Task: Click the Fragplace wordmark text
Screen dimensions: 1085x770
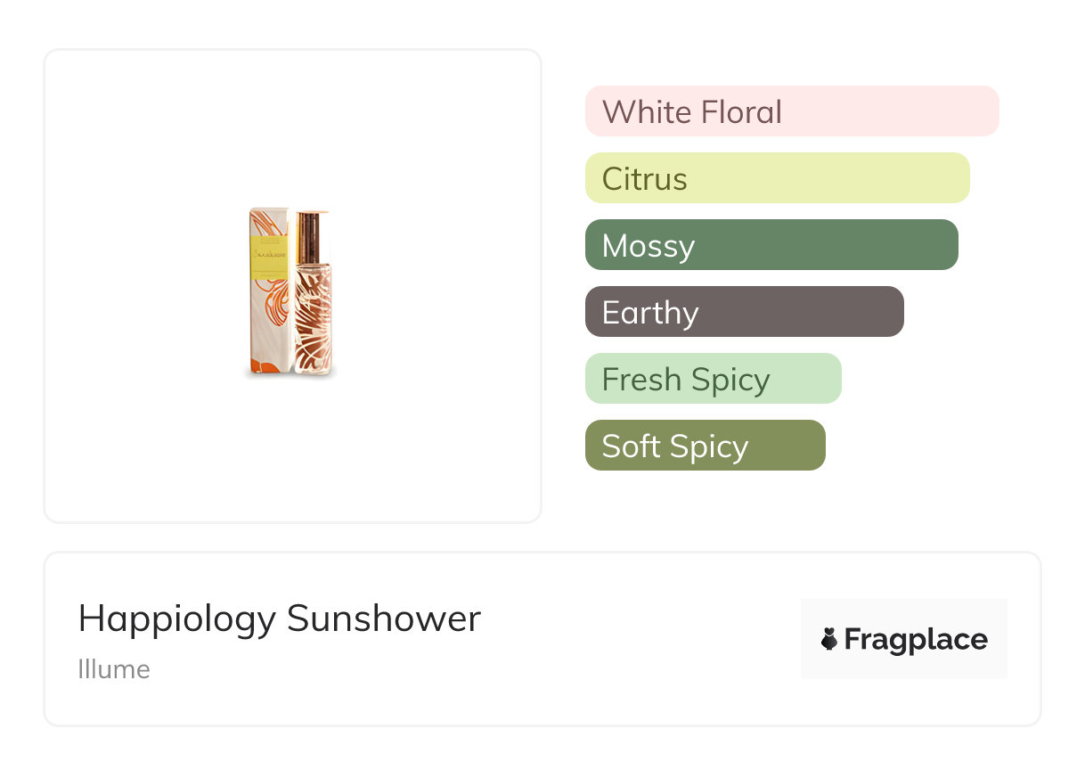Action: click(x=916, y=639)
